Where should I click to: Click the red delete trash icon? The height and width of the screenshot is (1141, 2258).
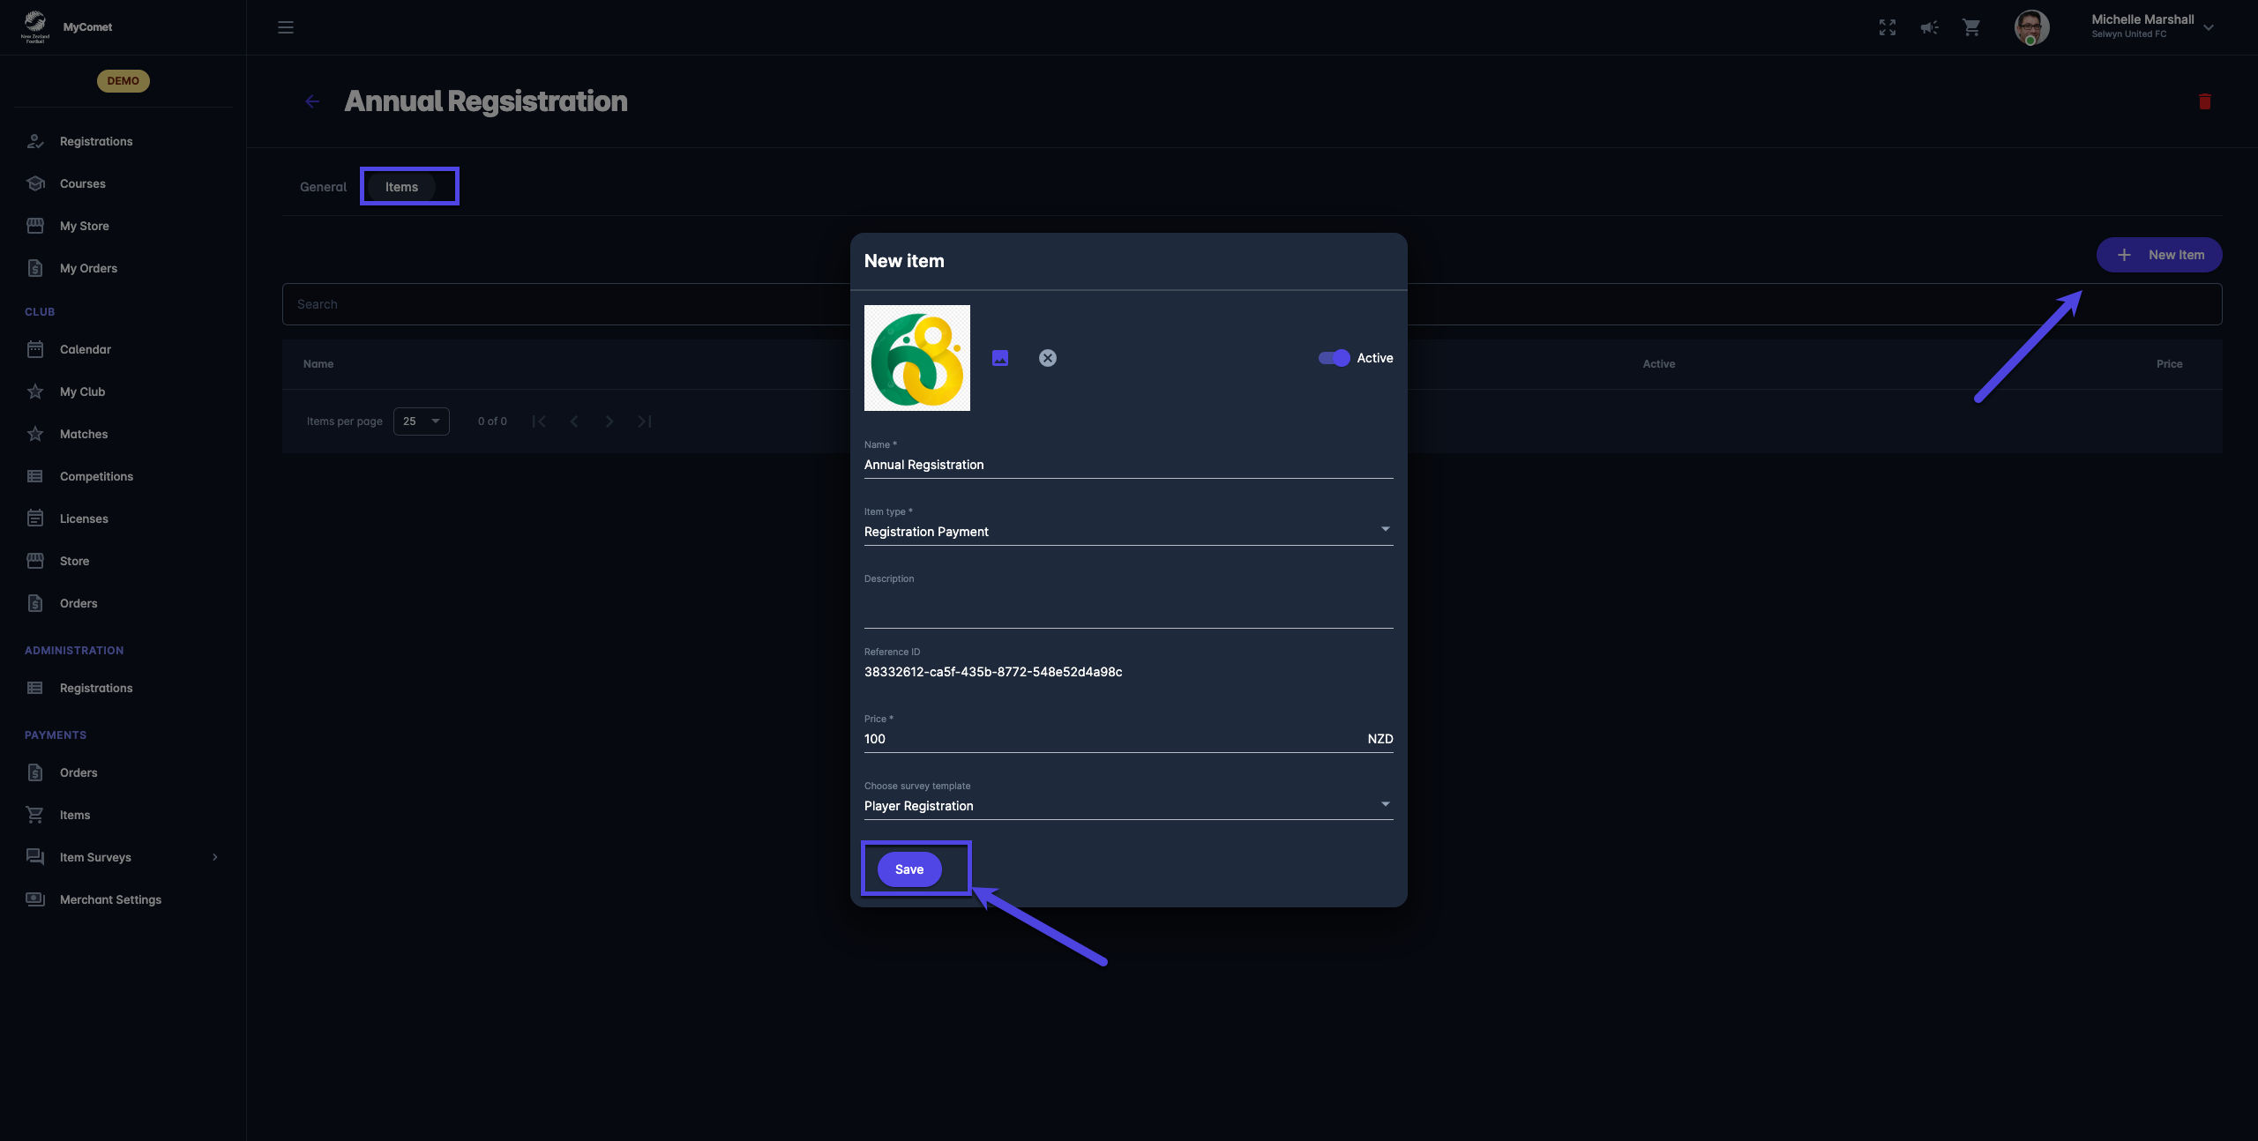2204,101
